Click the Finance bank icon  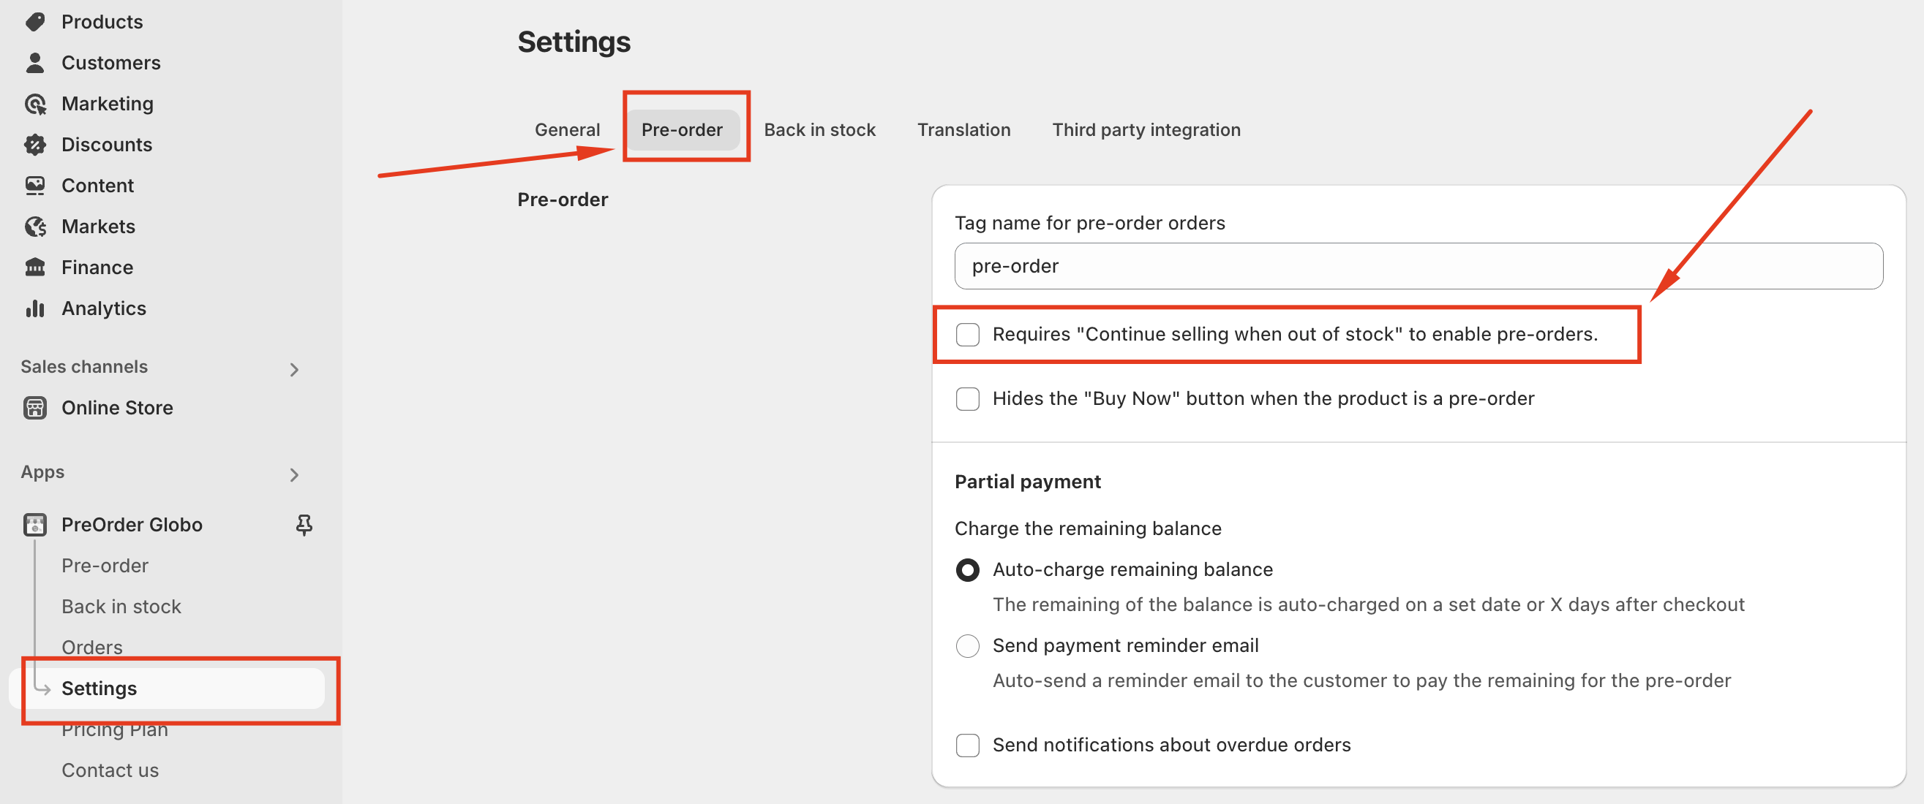[34, 268]
